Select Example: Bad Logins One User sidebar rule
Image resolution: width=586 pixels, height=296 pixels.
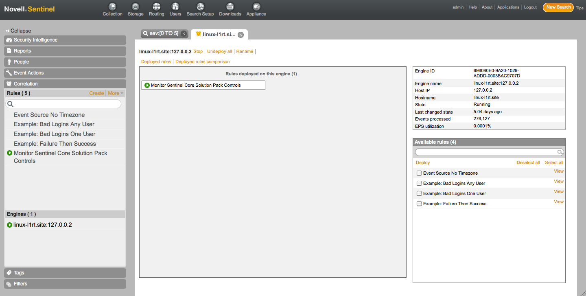(x=55, y=134)
